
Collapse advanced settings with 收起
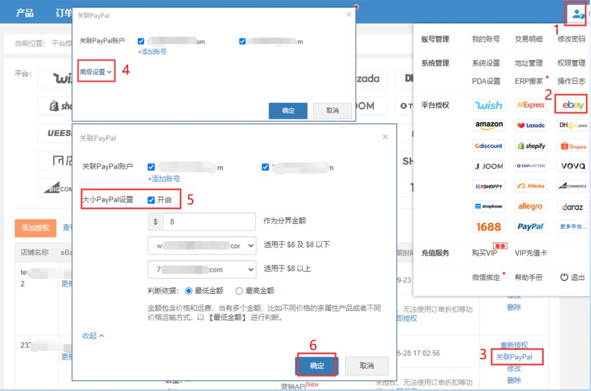tap(93, 336)
